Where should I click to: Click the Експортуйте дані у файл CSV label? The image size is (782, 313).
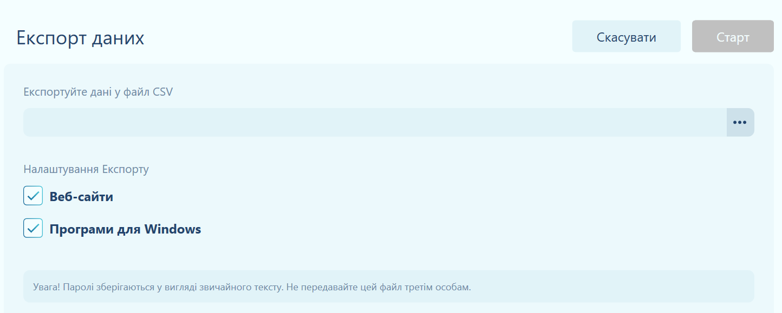tap(99, 92)
